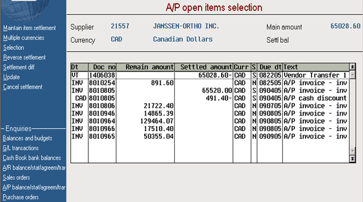Viewport: 363px width, 202px height.
Task: Click the Selection sidebar link
Action: click(x=13, y=48)
